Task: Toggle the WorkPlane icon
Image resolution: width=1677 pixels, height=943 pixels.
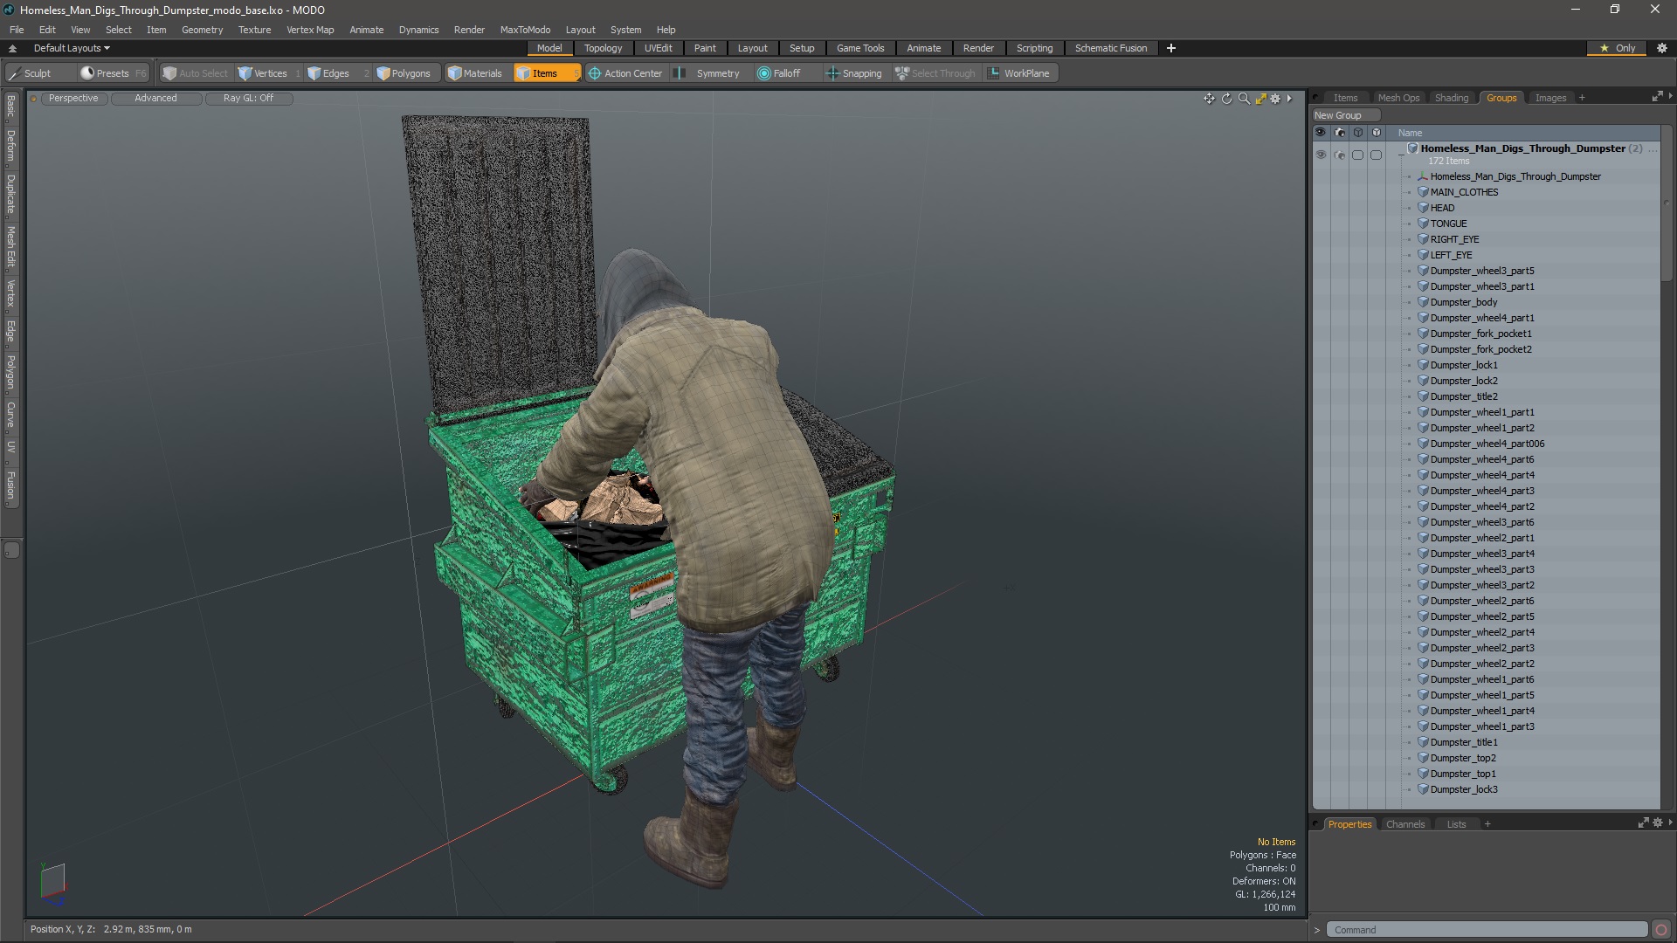Action: click(x=995, y=72)
